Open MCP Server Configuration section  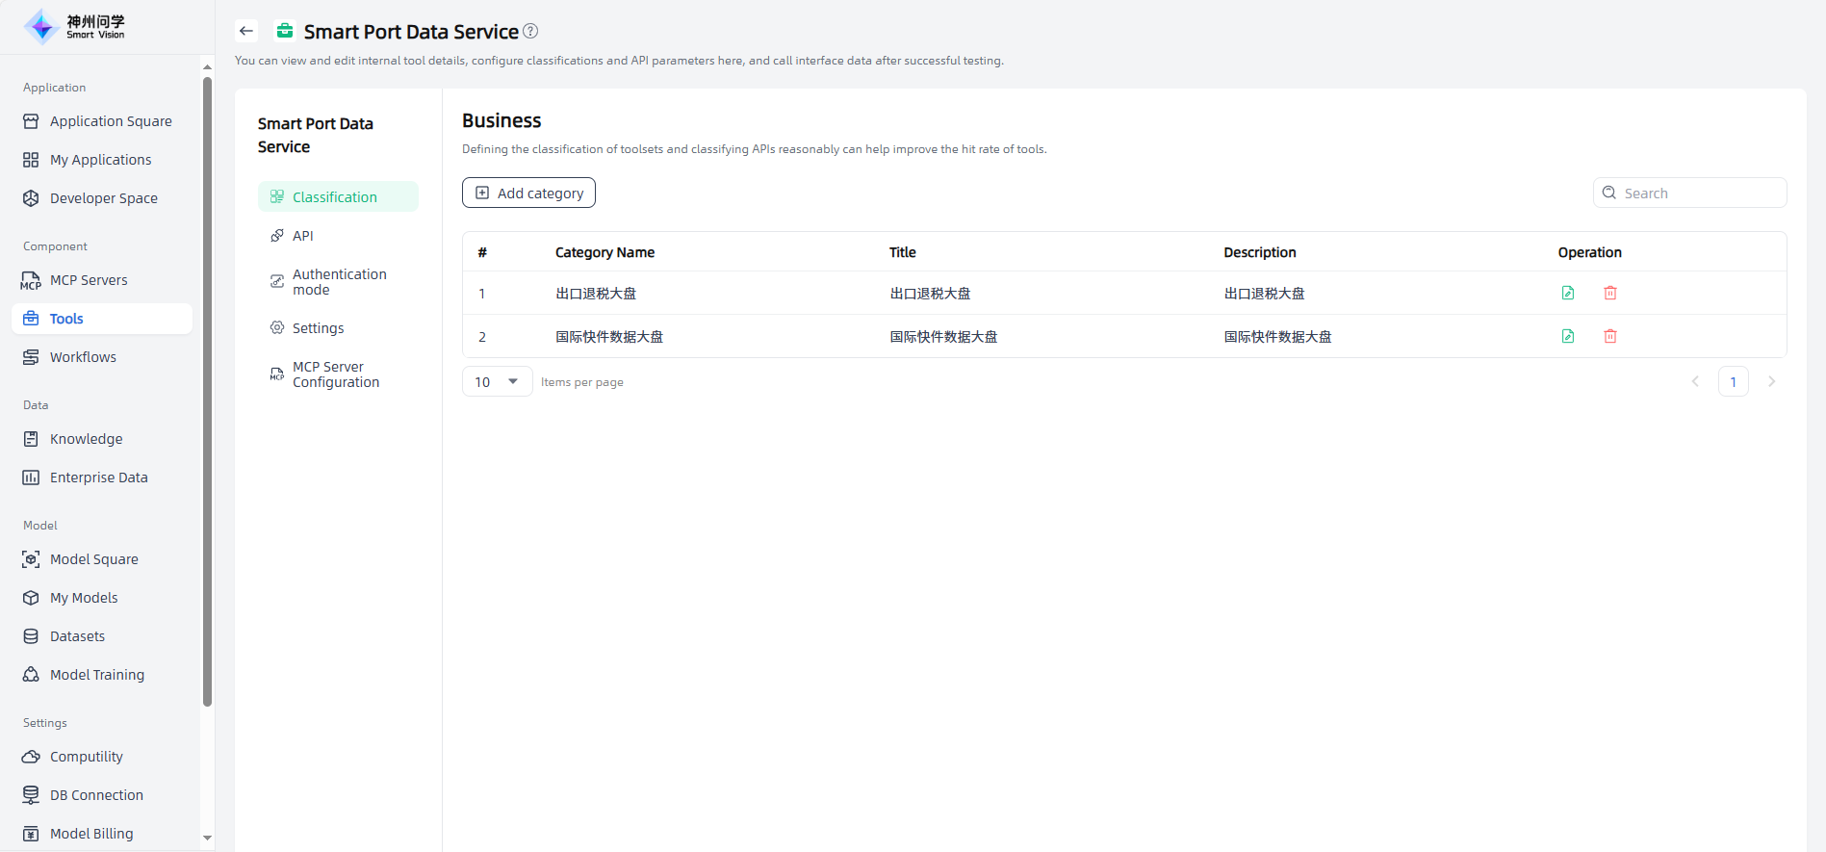coord(335,374)
